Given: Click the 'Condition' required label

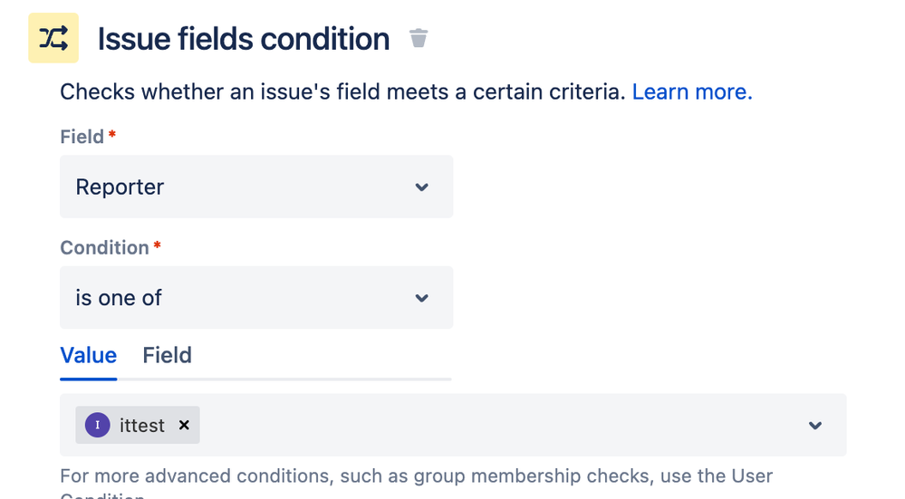Looking at the screenshot, I should 104,247.
